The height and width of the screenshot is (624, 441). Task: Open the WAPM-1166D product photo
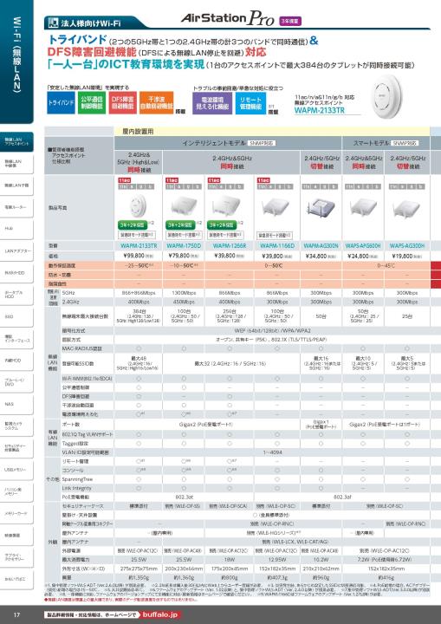coord(276,209)
